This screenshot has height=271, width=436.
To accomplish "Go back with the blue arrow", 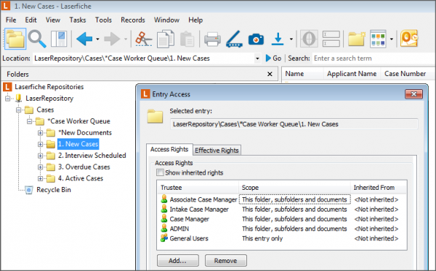I will click(x=84, y=39).
